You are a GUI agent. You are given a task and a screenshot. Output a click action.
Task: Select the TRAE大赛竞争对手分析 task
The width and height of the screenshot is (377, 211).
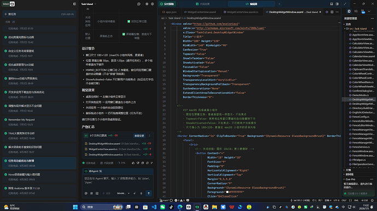point(39,136)
